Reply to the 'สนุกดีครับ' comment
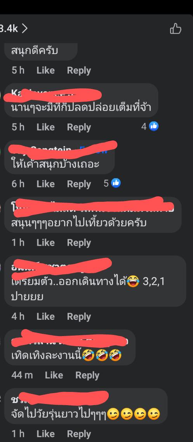This screenshot has height=442, width=193. (79, 71)
